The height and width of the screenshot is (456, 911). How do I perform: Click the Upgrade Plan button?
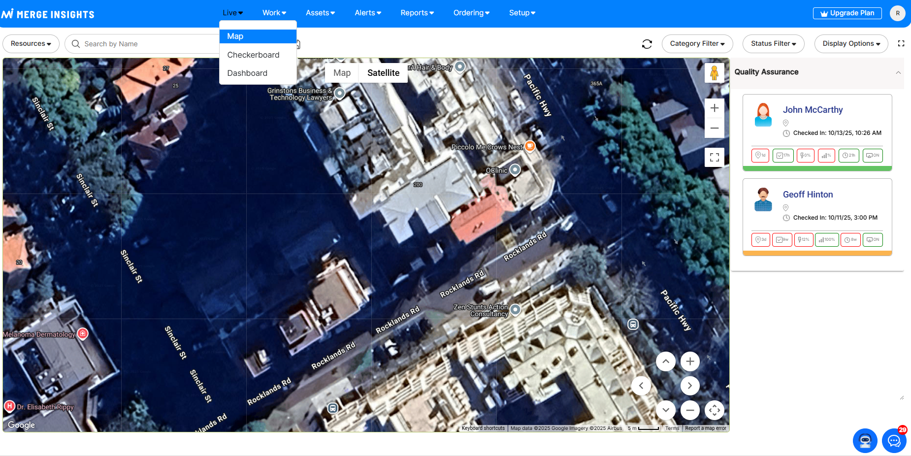tap(847, 13)
